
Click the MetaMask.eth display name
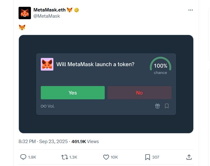click(49, 10)
